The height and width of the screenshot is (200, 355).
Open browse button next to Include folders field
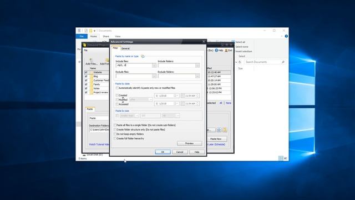(x=197, y=66)
